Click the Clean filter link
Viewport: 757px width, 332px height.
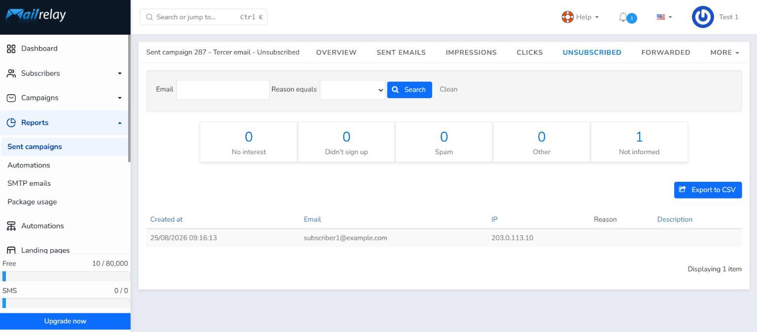448,90
